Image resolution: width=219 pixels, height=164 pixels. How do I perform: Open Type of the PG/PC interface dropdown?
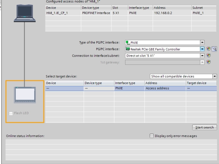202,43
